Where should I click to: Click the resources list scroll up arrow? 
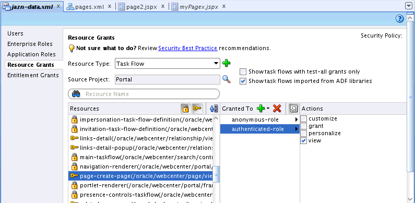[216, 118]
